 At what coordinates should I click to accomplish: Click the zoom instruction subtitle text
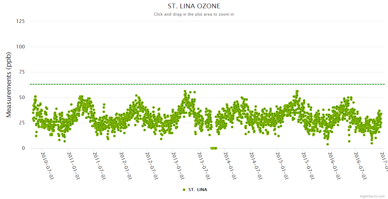194,14
